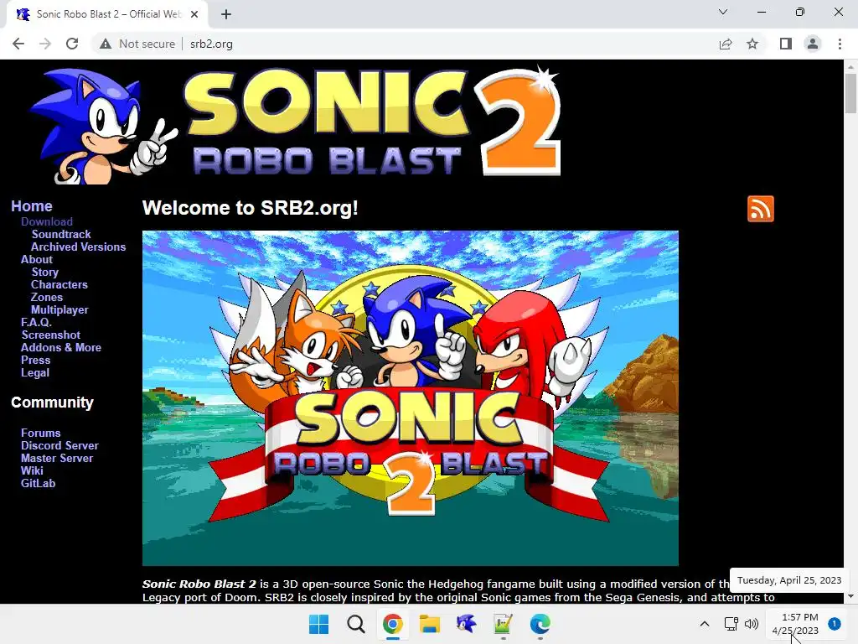Click the Welcome to SRB2.org! heading
Image resolution: width=858 pixels, height=644 pixels.
[x=250, y=208]
